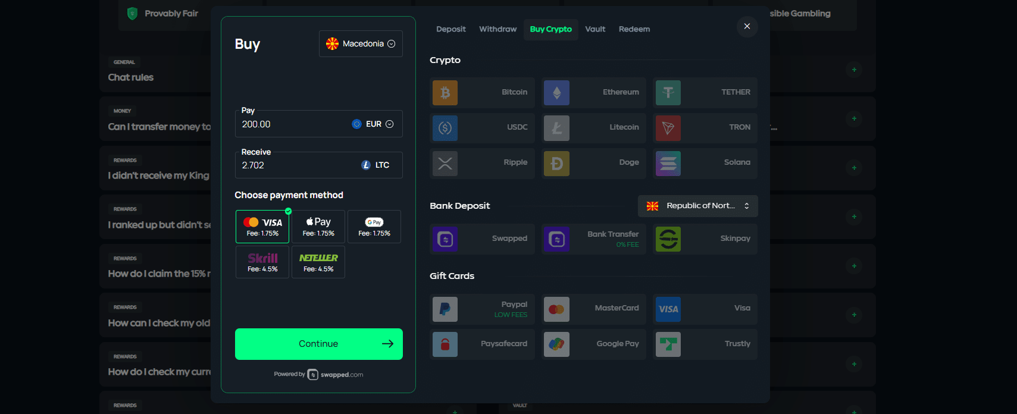This screenshot has height=414, width=1017.
Task: Switch to the Withdraw tab
Action: pos(497,29)
